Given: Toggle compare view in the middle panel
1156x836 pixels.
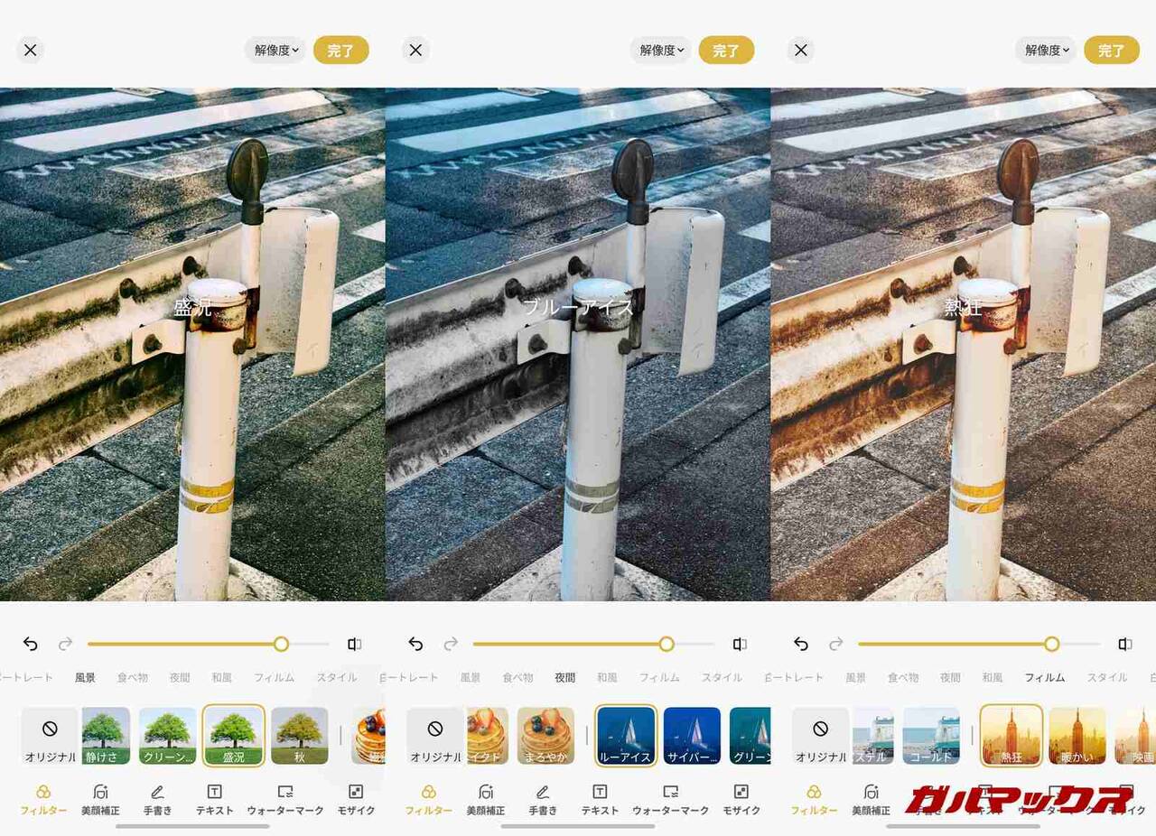Looking at the screenshot, I should [x=740, y=644].
